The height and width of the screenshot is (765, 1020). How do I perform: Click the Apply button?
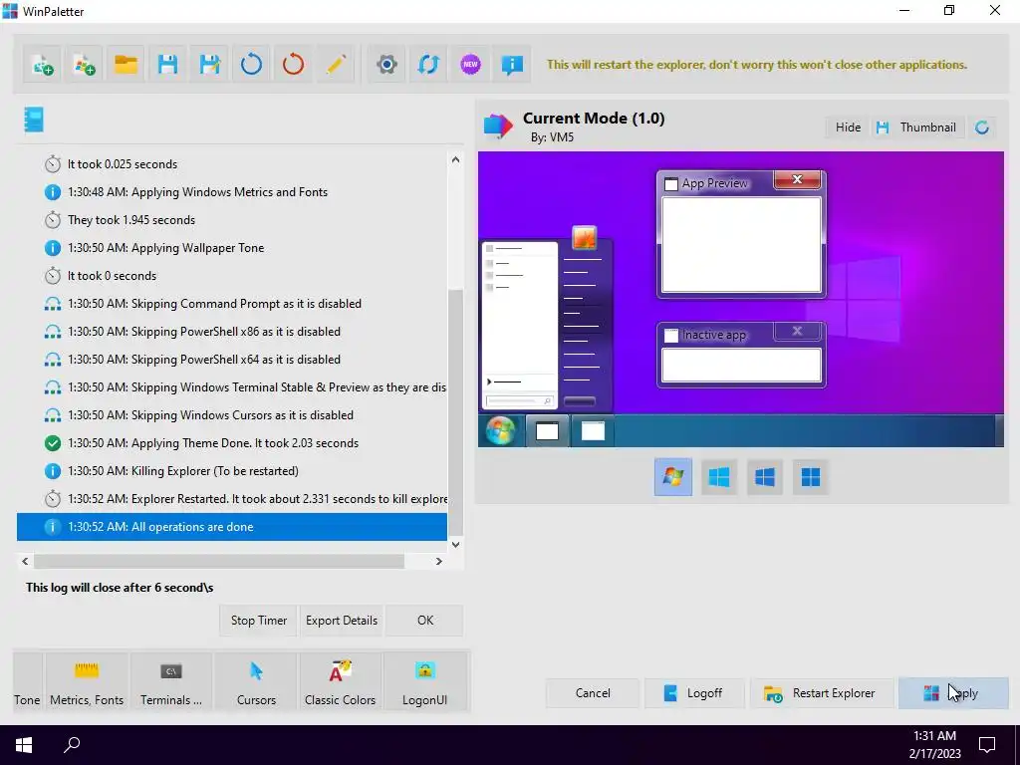(x=953, y=693)
